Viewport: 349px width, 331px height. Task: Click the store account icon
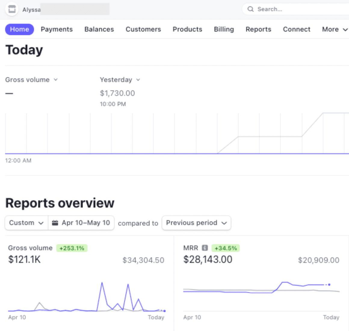click(12, 9)
